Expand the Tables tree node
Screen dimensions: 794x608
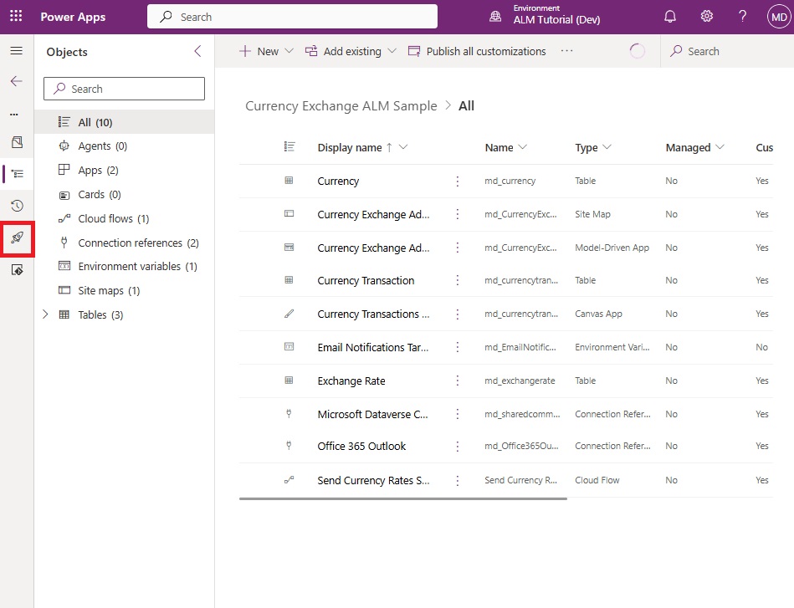(x=45, y=314)
